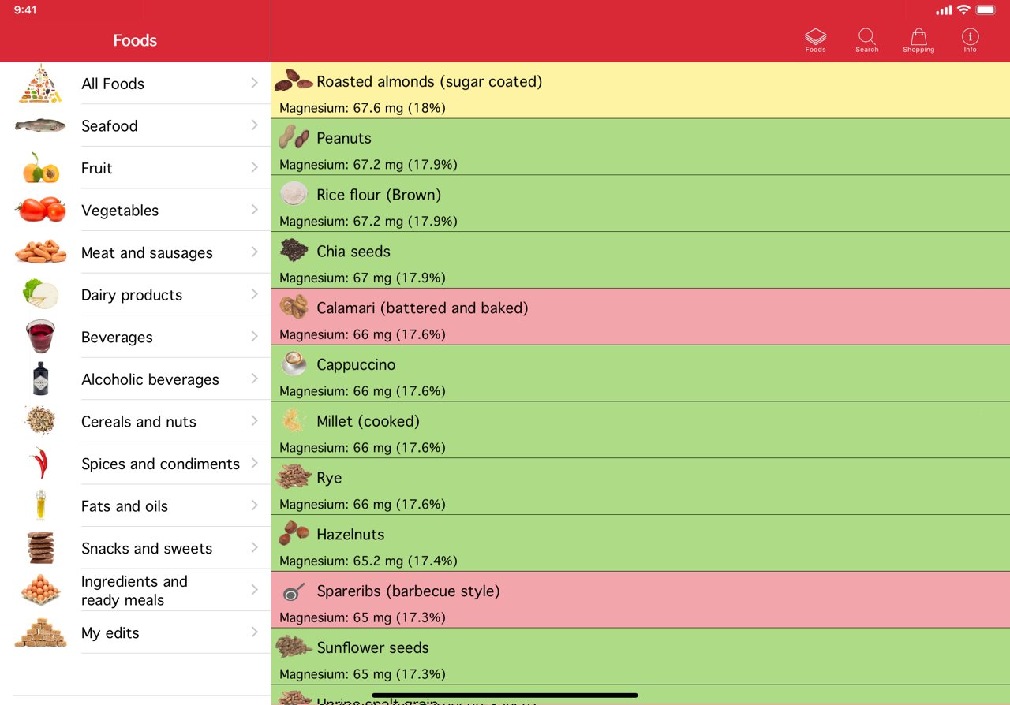Expand Seafood chevron arrow
The width and height of the screenshot is (1010, 705).
coord(254,125)
